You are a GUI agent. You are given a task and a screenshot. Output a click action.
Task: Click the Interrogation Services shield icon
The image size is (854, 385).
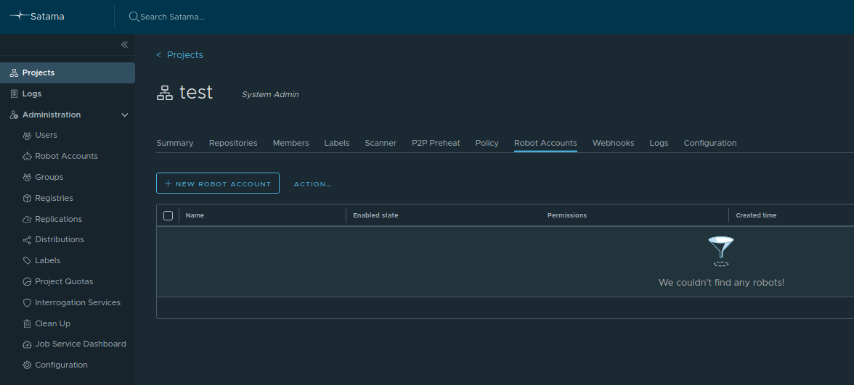[27, 302]
